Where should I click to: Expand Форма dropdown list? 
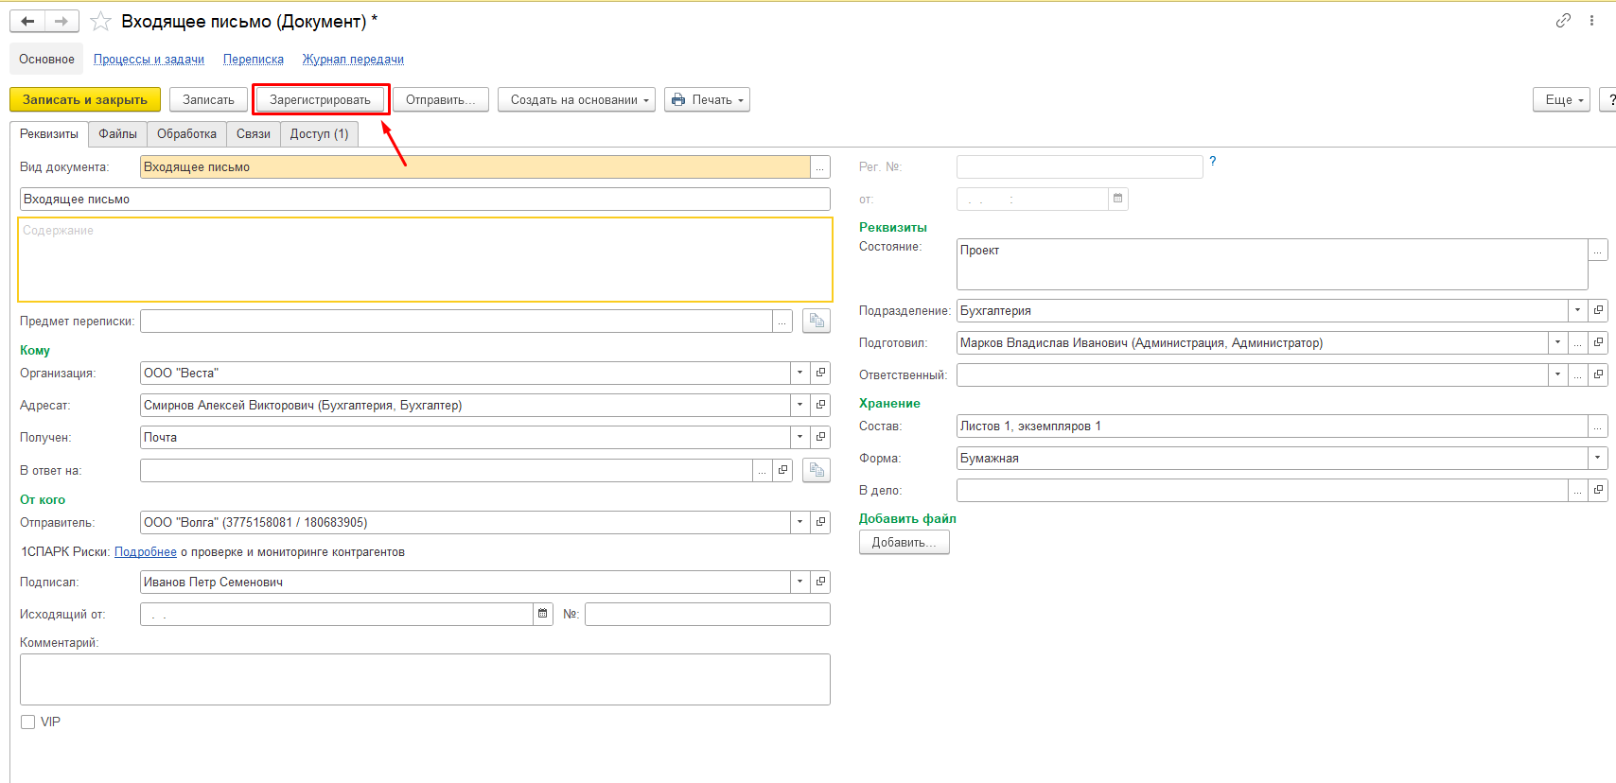click(x=1598, y=458)
